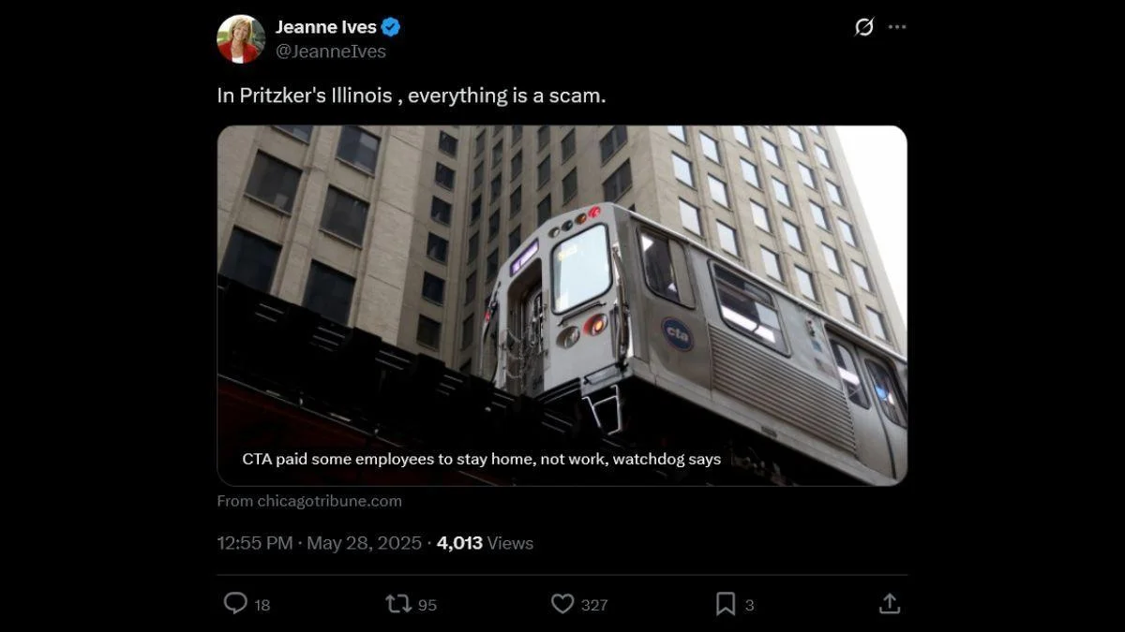Click the like count 327
Screen dimensions: 1125x632
coord(594,605)
